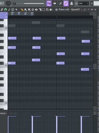The height and width of the screenshot is (133, 99).
Task: Click the pattern minimap overview
Action: point(23,14)
